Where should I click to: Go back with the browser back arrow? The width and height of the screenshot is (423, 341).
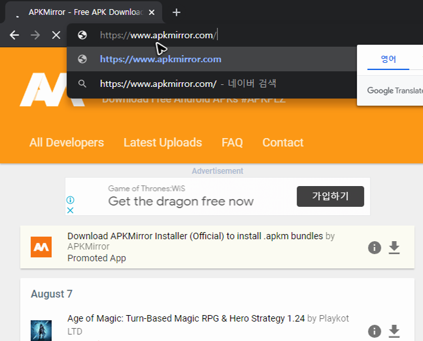[x=14, y=35]
